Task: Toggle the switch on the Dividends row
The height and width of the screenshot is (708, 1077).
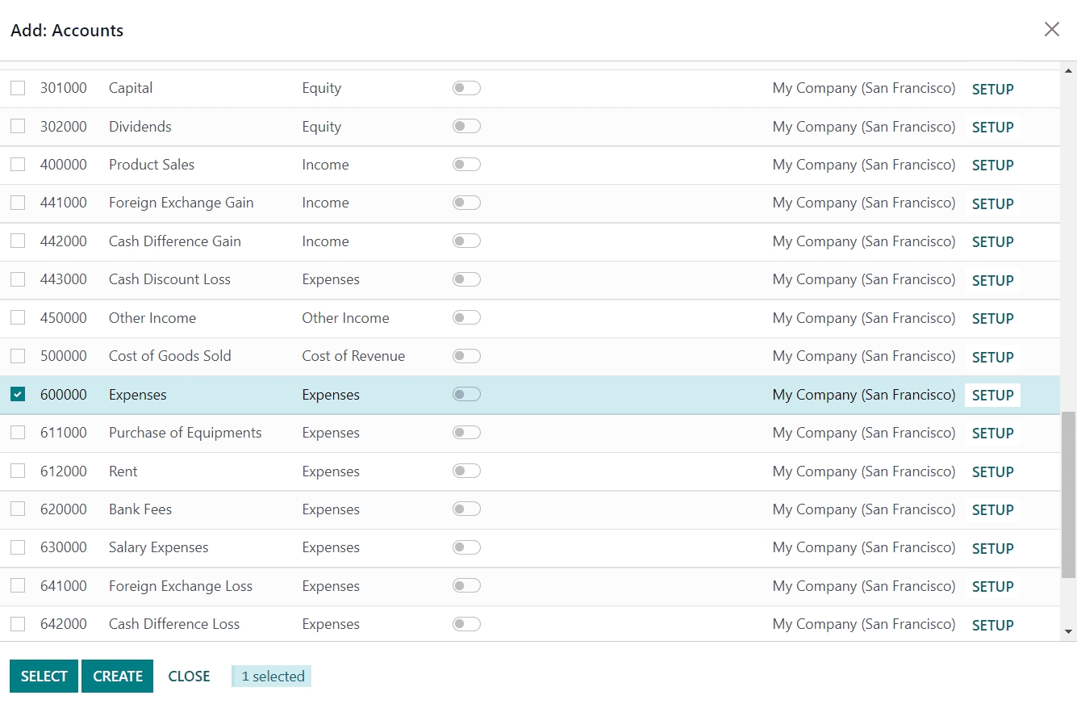Action: coord(466,127)
